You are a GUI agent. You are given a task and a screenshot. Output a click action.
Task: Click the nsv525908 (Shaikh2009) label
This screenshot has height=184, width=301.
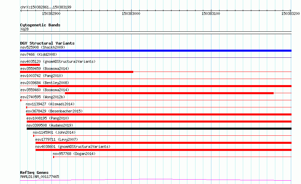[43, 47]
